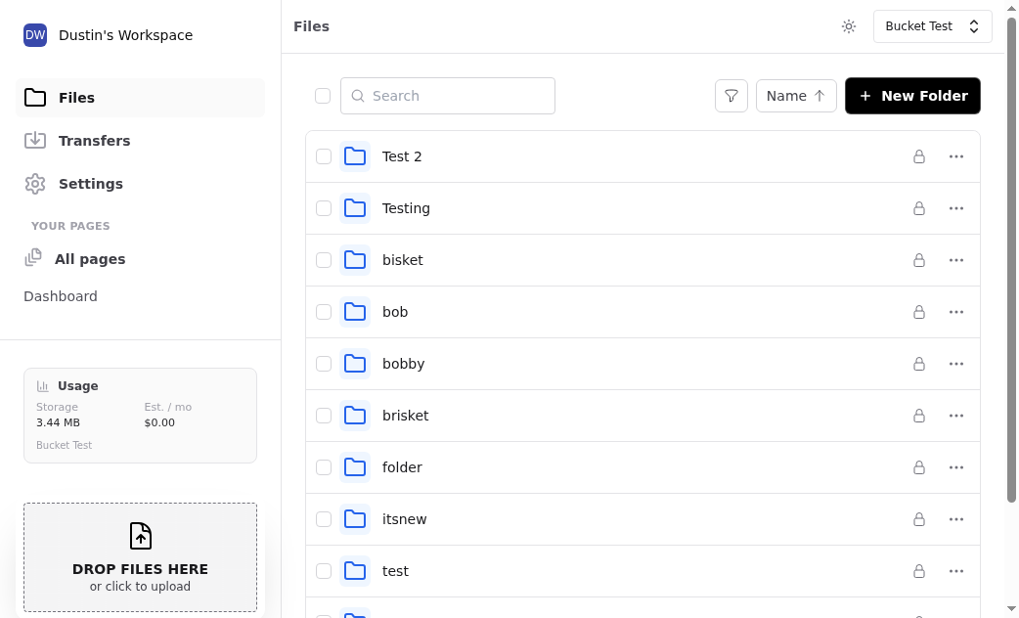Check the bob folder checkbox
Image resolution: width=1019 pixels, height=618 pixels.
pyautogui.click(x=324, y=312)
